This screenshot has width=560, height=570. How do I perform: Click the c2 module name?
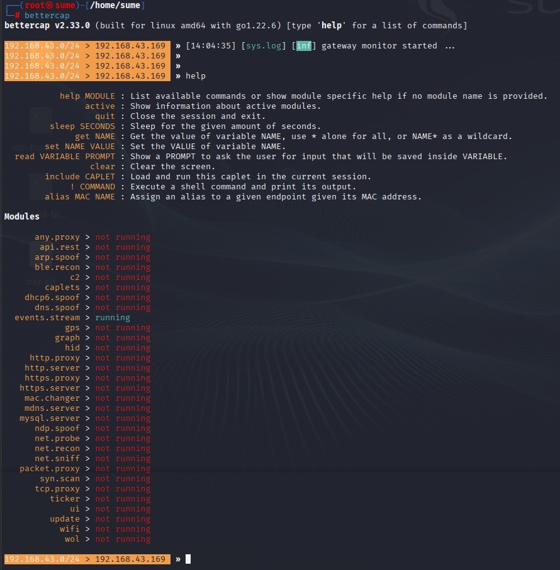tap(75, 277)
